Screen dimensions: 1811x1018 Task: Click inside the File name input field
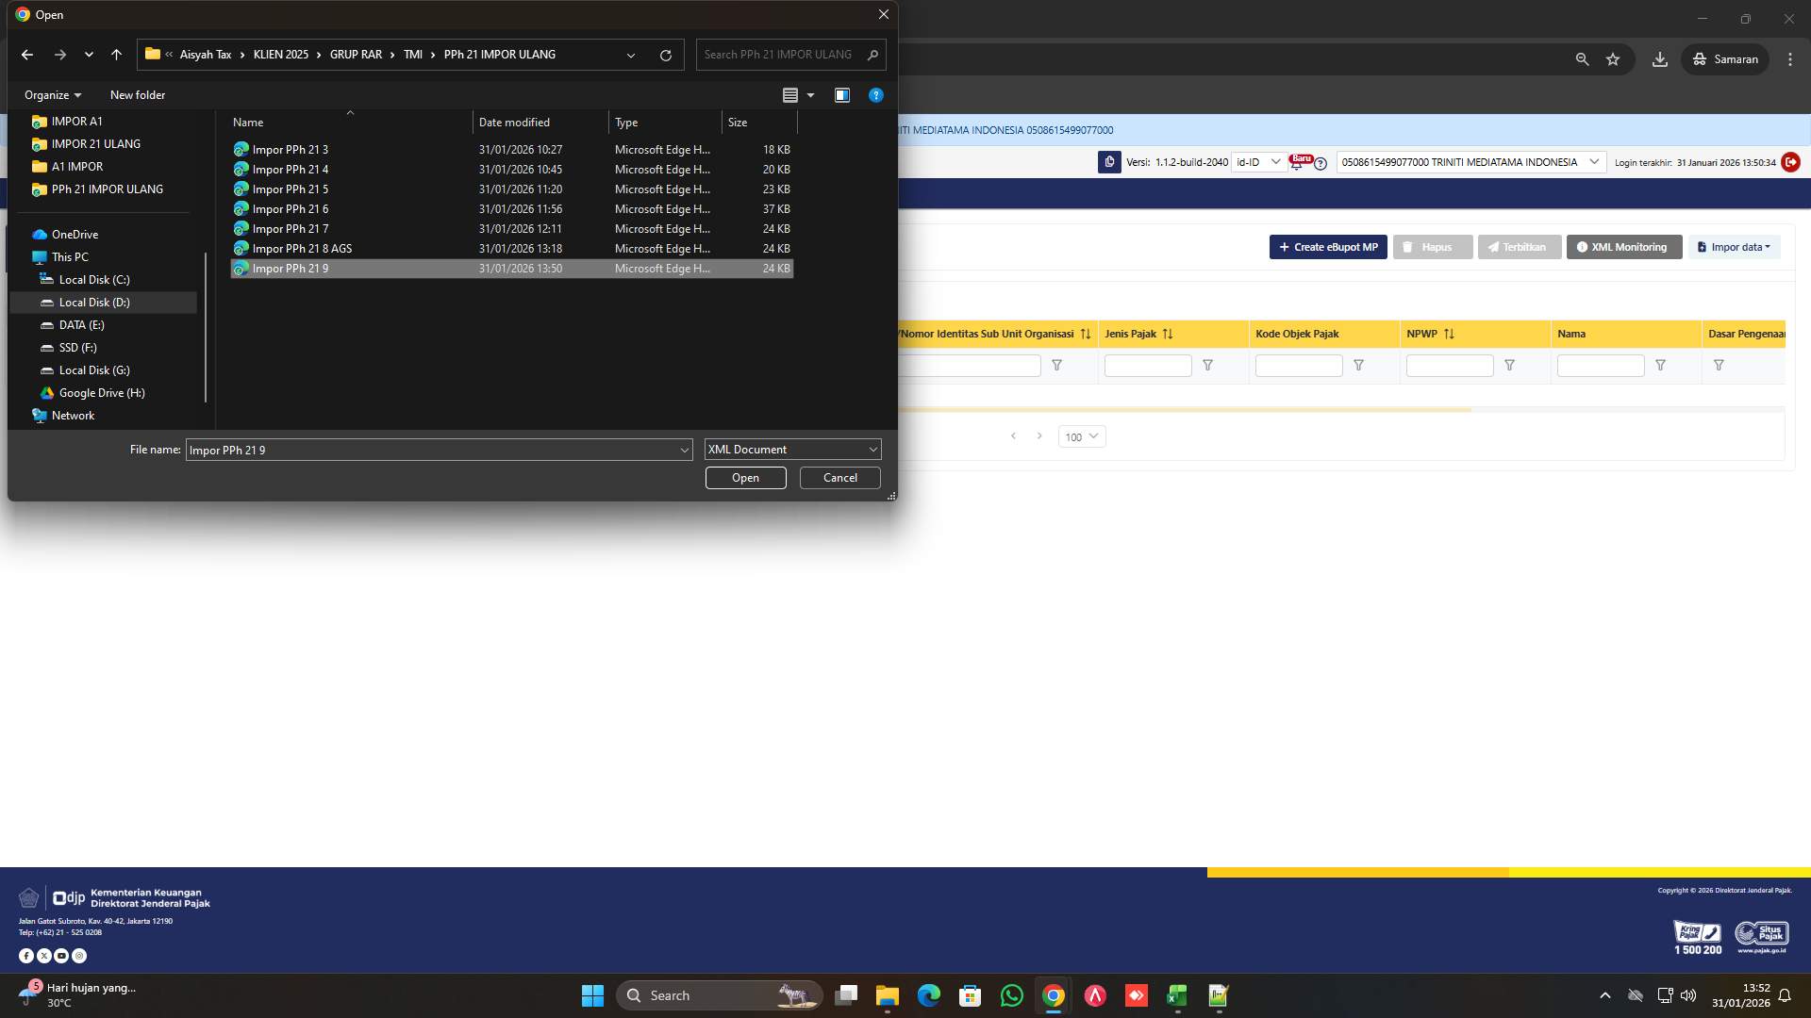point(434,450)
